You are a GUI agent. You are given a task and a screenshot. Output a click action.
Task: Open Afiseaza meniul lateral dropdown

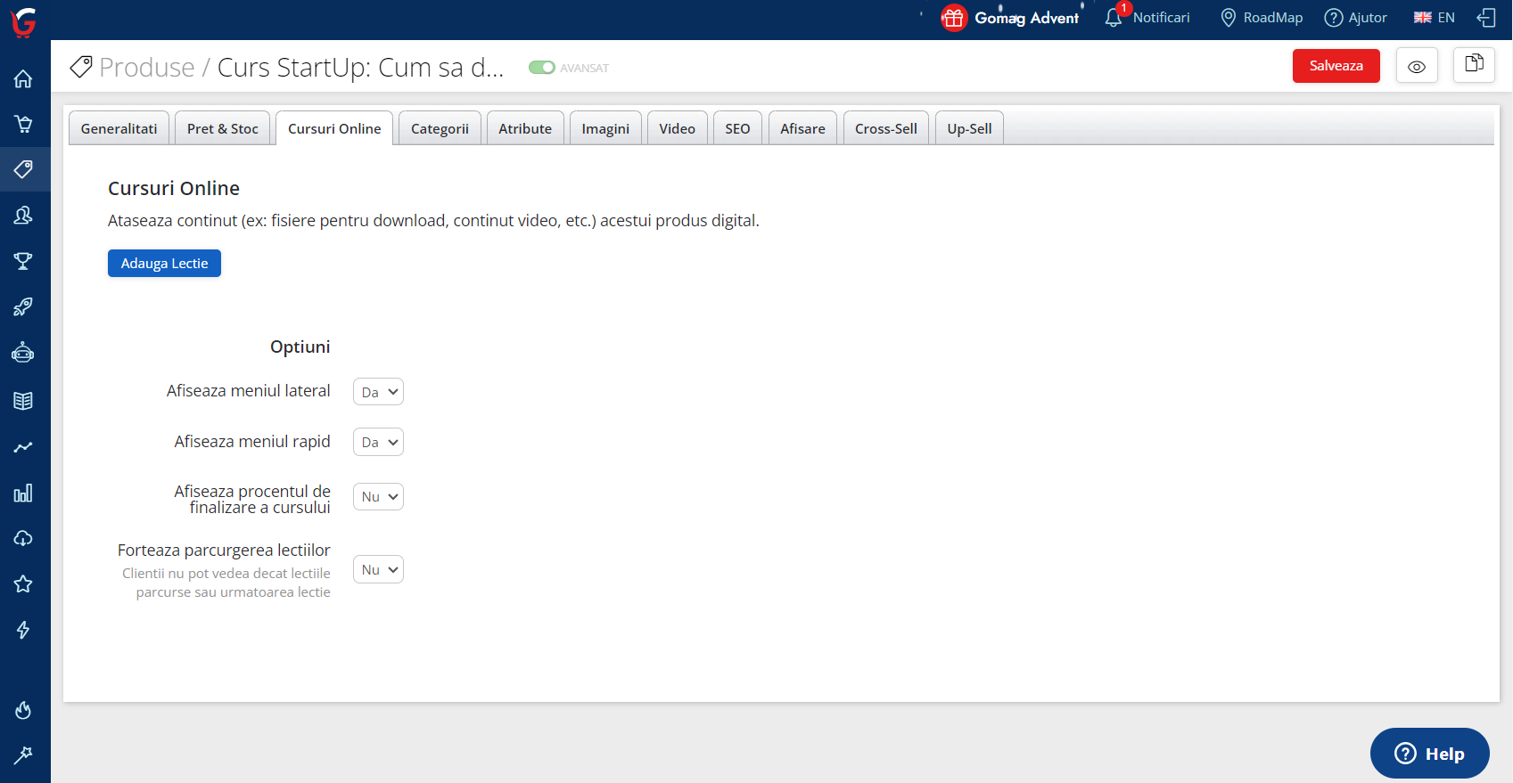[378, 392]
